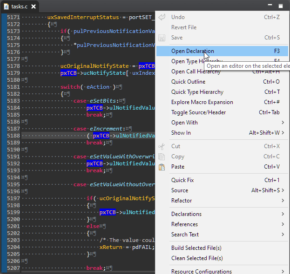Expand the Resource Configurations submenu
Screen dimensions: 290x274
click(222, 271)
